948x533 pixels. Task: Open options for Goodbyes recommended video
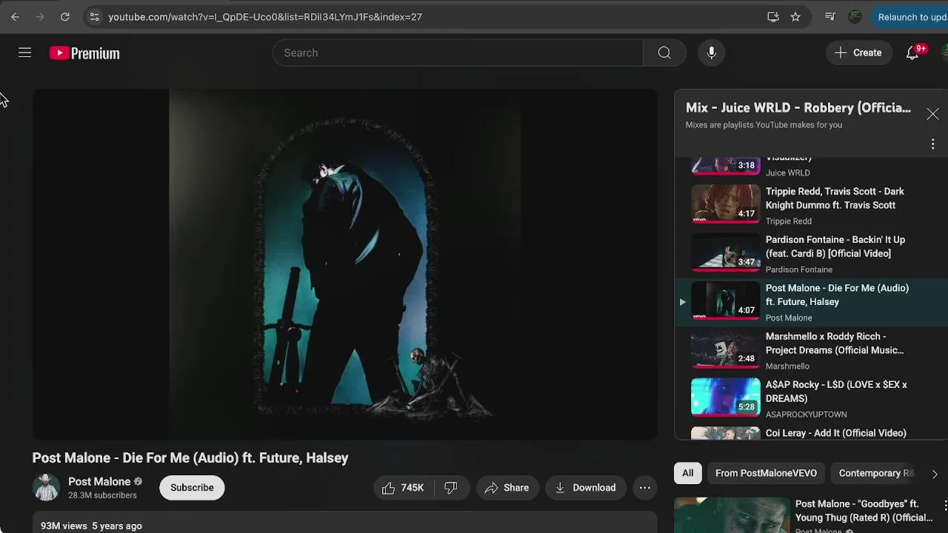click(945, 506)
